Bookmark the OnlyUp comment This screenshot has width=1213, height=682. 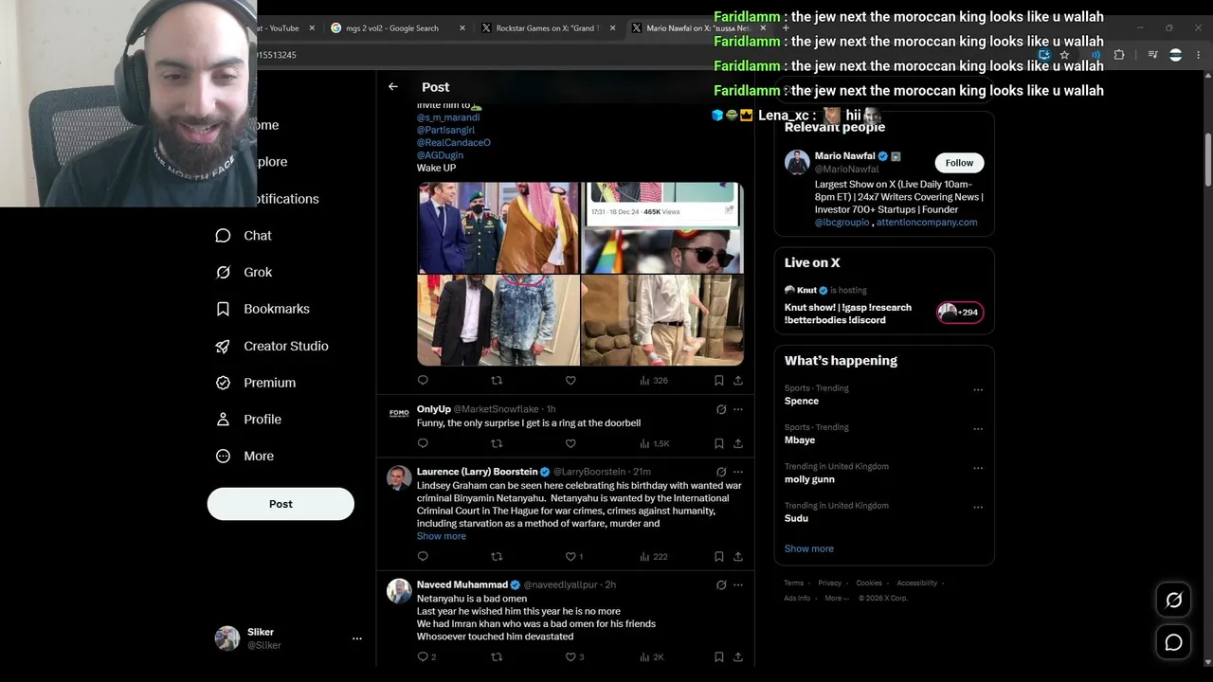click(719, 443)
